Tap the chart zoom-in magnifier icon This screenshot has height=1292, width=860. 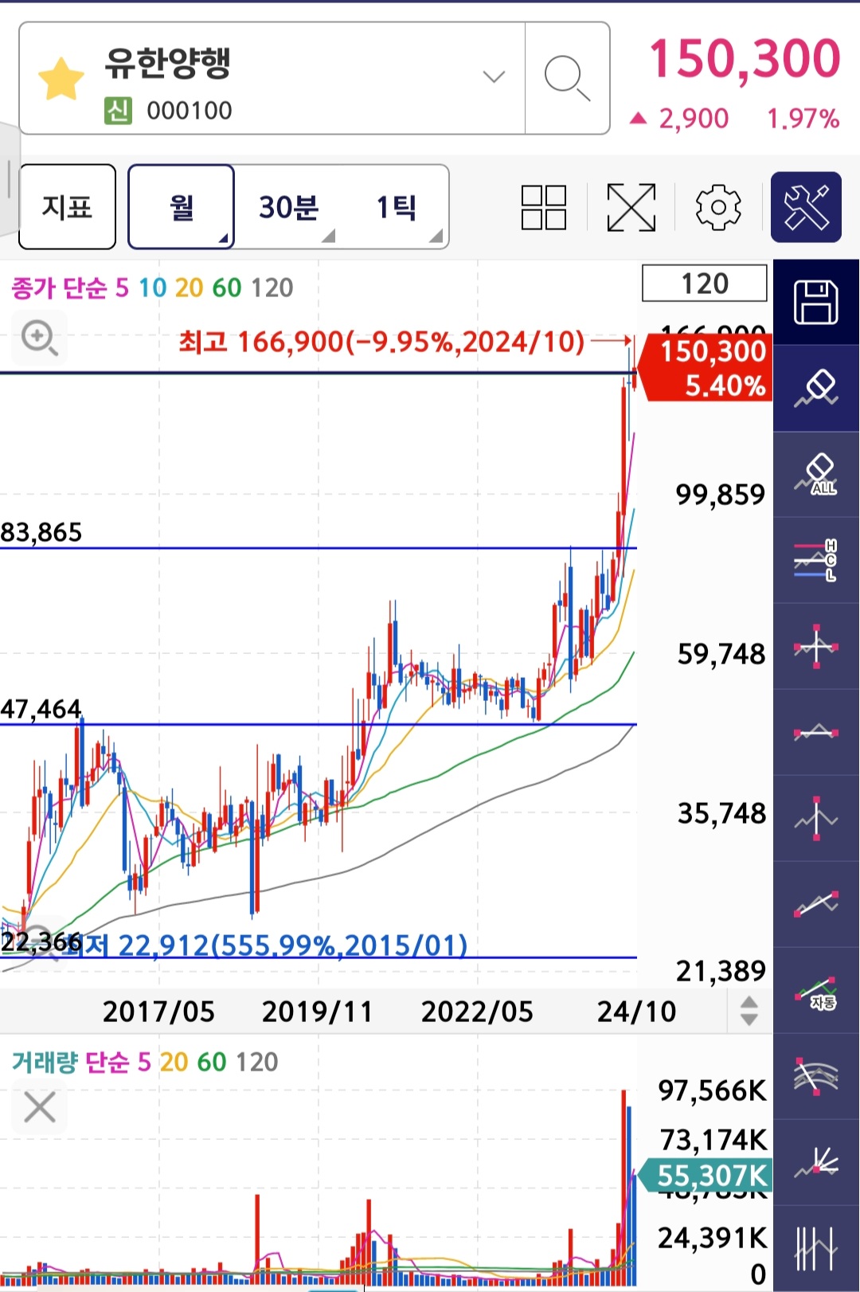pos(39,338)
